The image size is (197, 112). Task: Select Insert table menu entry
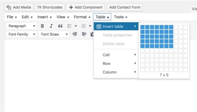[116, 27]
